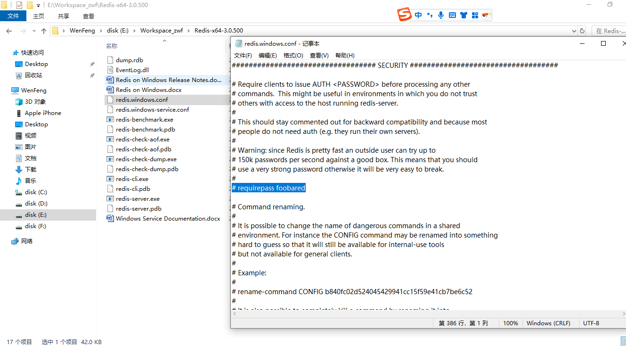Select redis-cli.exe in the file list

click(132, 179)
